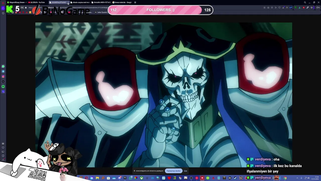Click the share icon in address bar
Image resolution: width=321 pixels, height=181 pixels.
264,8
